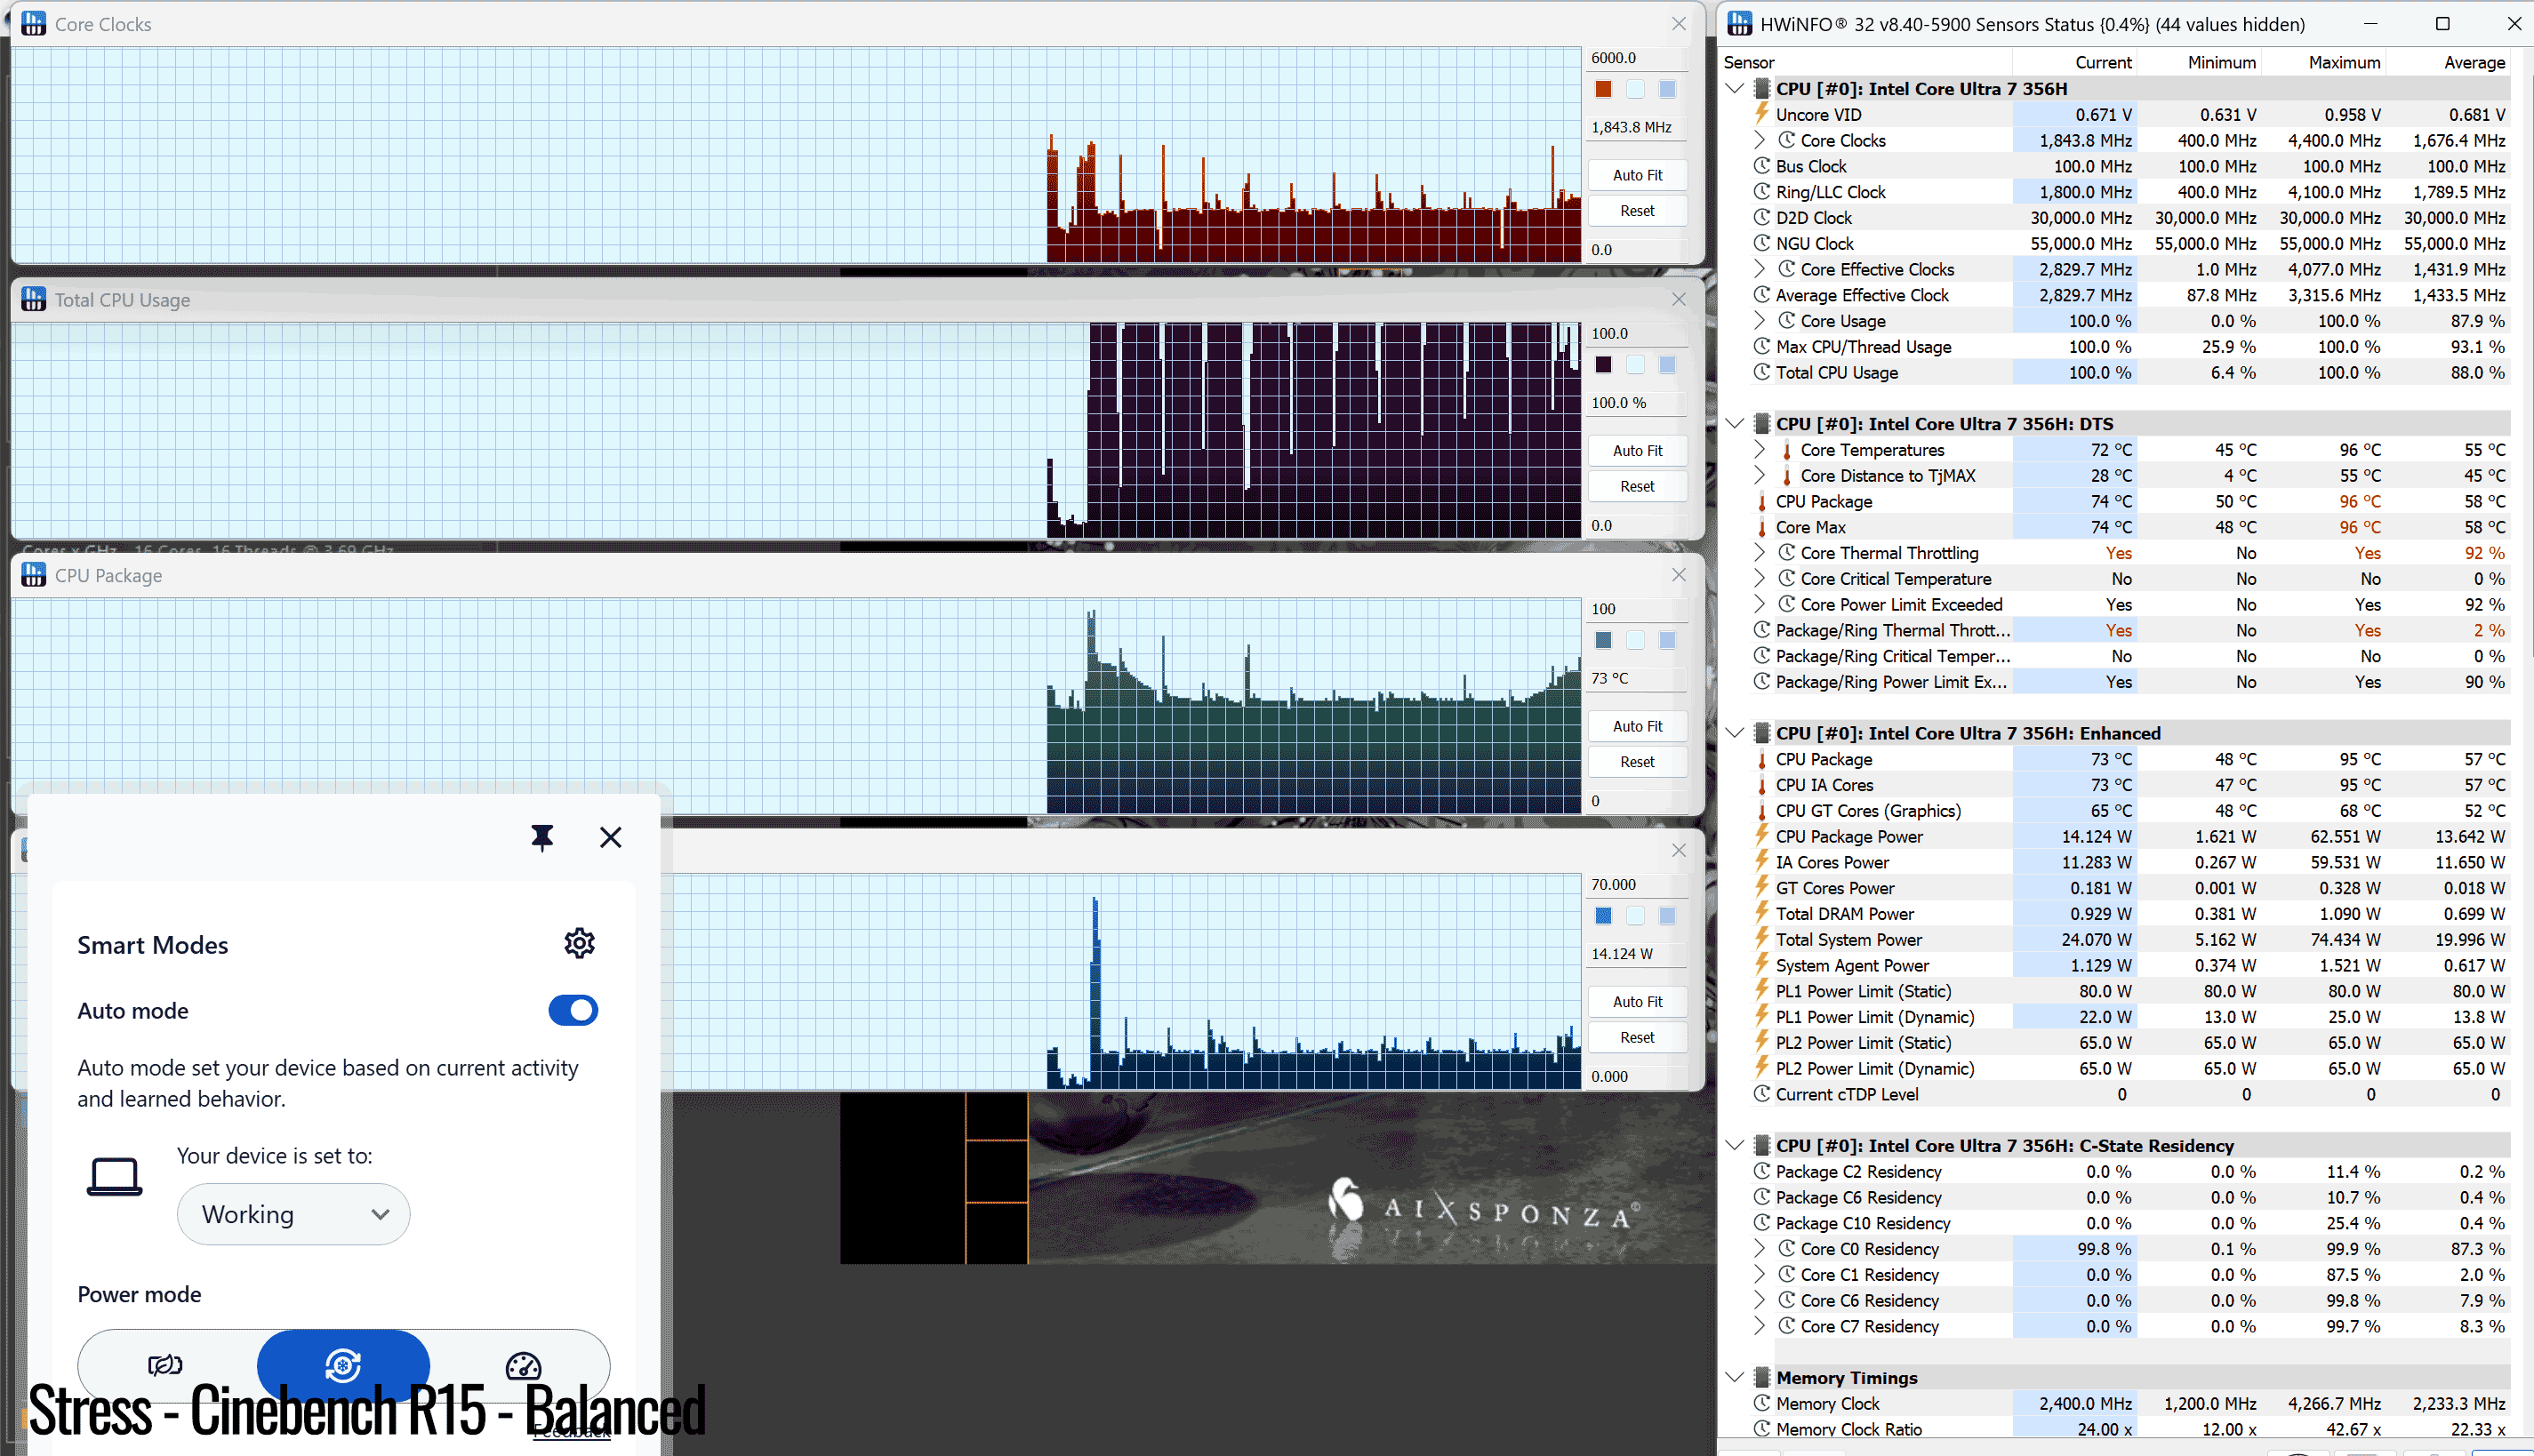Expand the Core Usage sensor row
The height and width of the screenshot is (1456, 2534).
pyautogui.click(x=1759, y=321)
